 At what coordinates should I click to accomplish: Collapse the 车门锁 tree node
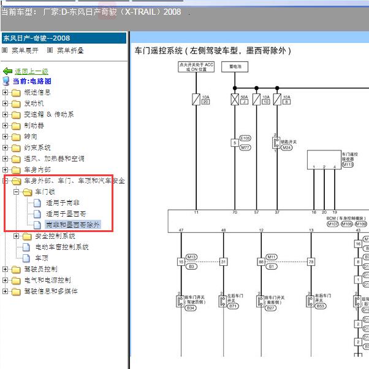point(17,192)
